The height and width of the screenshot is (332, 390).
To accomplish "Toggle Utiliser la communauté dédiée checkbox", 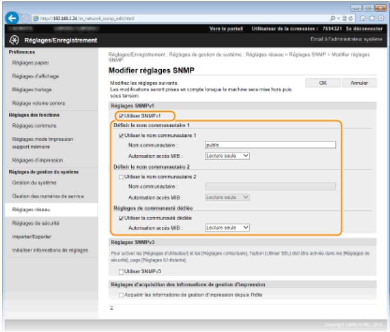I will pos(121,218).
